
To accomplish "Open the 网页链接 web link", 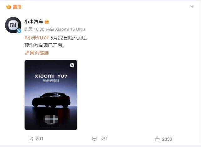I will coord(39,53).
